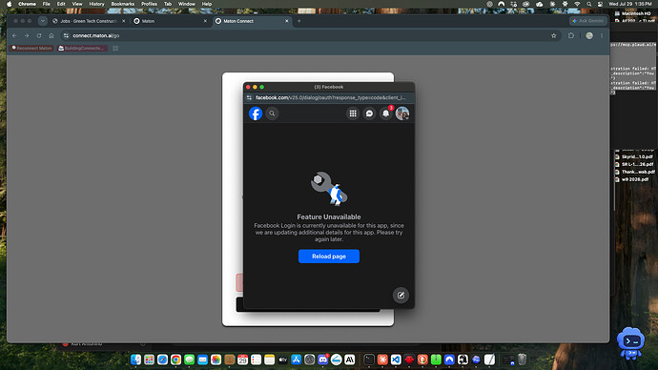Open the Facebook menu grid icon
The height and width of the screenshot is (370, 658).
(x=353, y=113)
